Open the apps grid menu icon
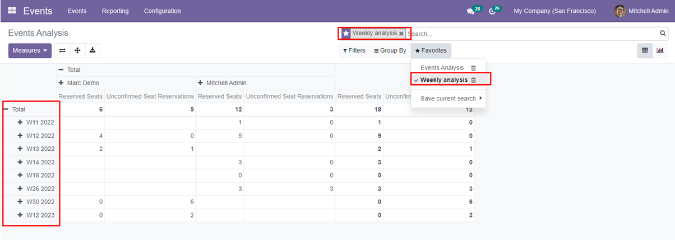This screenshot has width=675, height=240. [12, 11]
